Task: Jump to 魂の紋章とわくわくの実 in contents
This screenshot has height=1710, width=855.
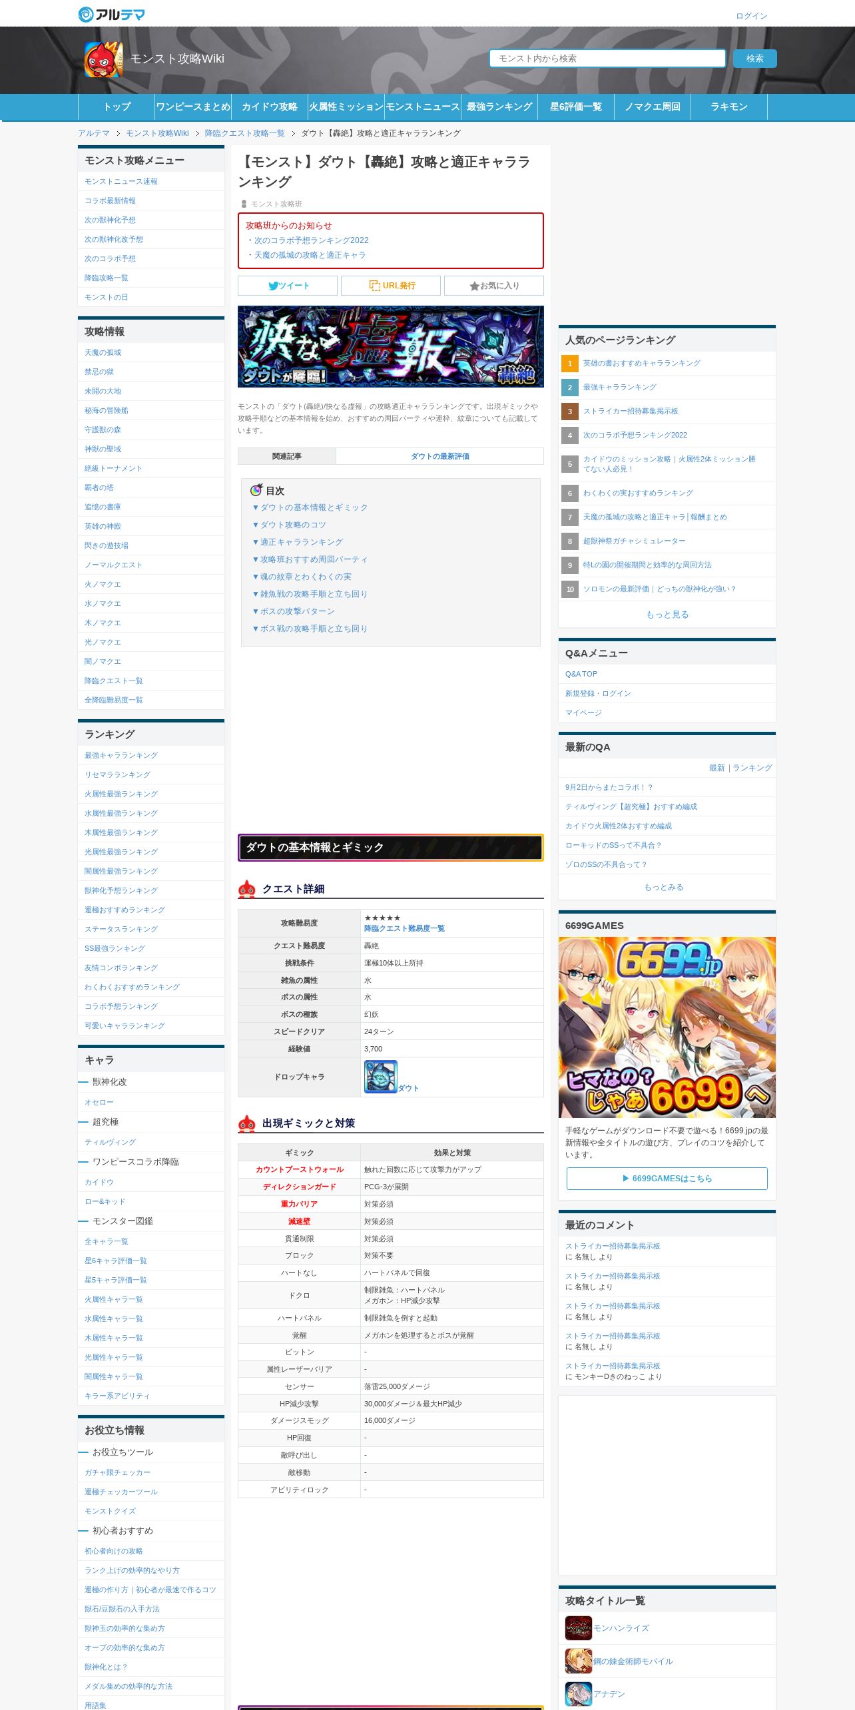Action: 302,577
